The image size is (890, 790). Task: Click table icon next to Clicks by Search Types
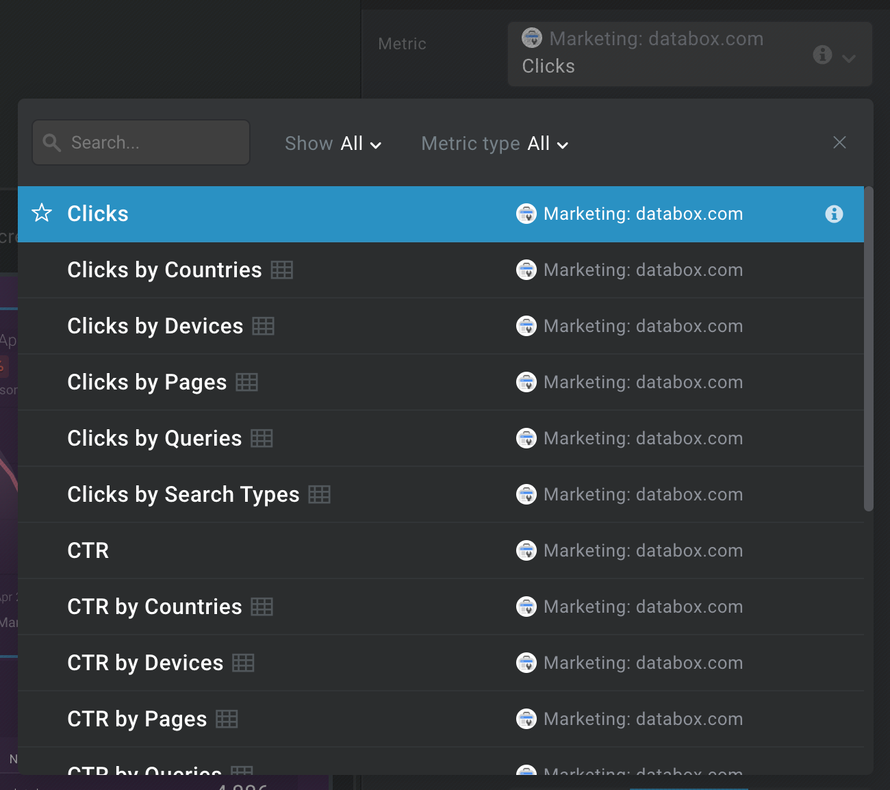[320, 494]
